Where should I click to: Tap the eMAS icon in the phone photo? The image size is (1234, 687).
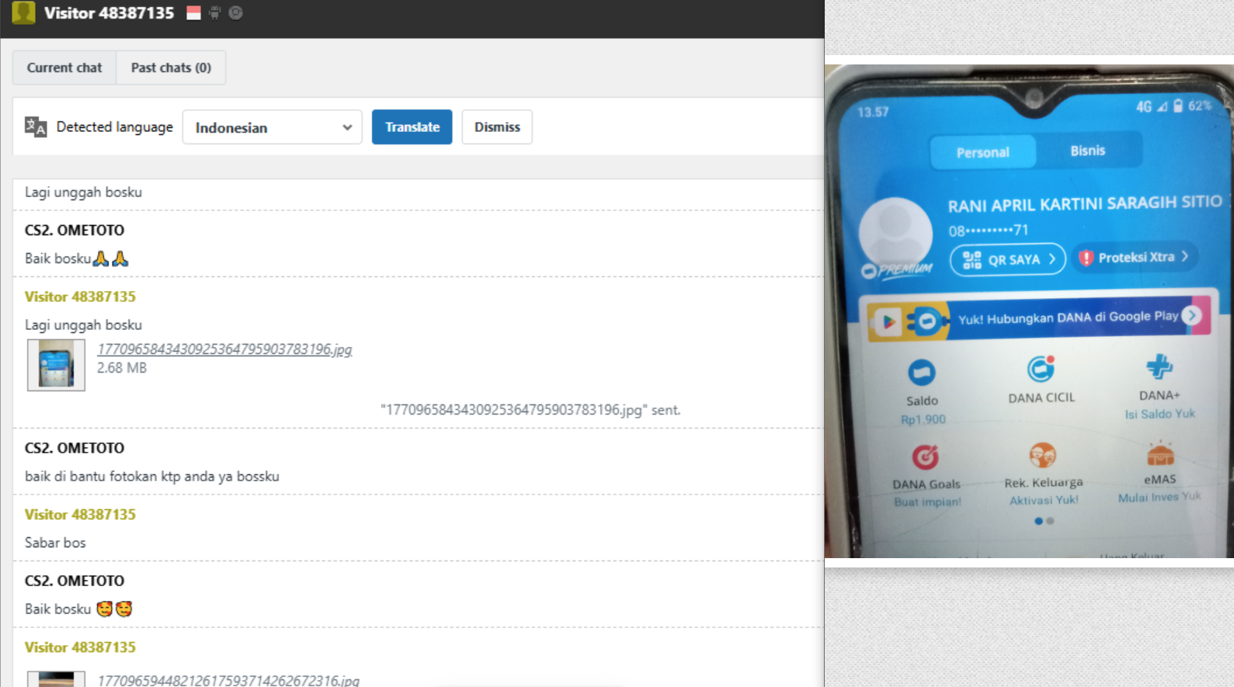1160,453
